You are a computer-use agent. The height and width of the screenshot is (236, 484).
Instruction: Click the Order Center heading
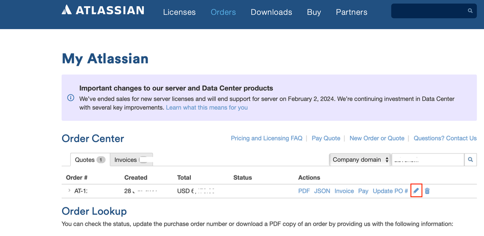[x=93, y=139]
